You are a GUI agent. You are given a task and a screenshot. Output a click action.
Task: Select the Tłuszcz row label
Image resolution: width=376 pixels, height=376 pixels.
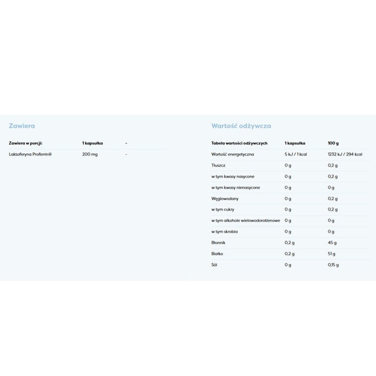coord(219,165)
